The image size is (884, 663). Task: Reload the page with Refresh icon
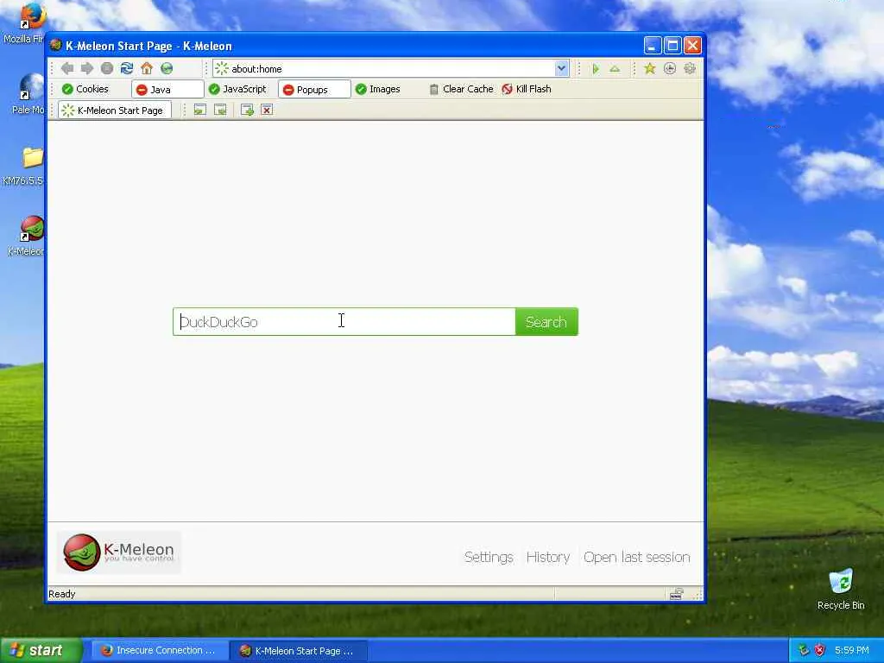(127, 68)
